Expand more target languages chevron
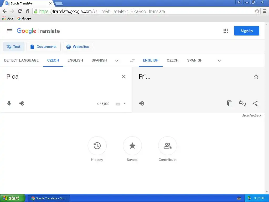Viewport: 269px width, 202px height. point(219,60)
